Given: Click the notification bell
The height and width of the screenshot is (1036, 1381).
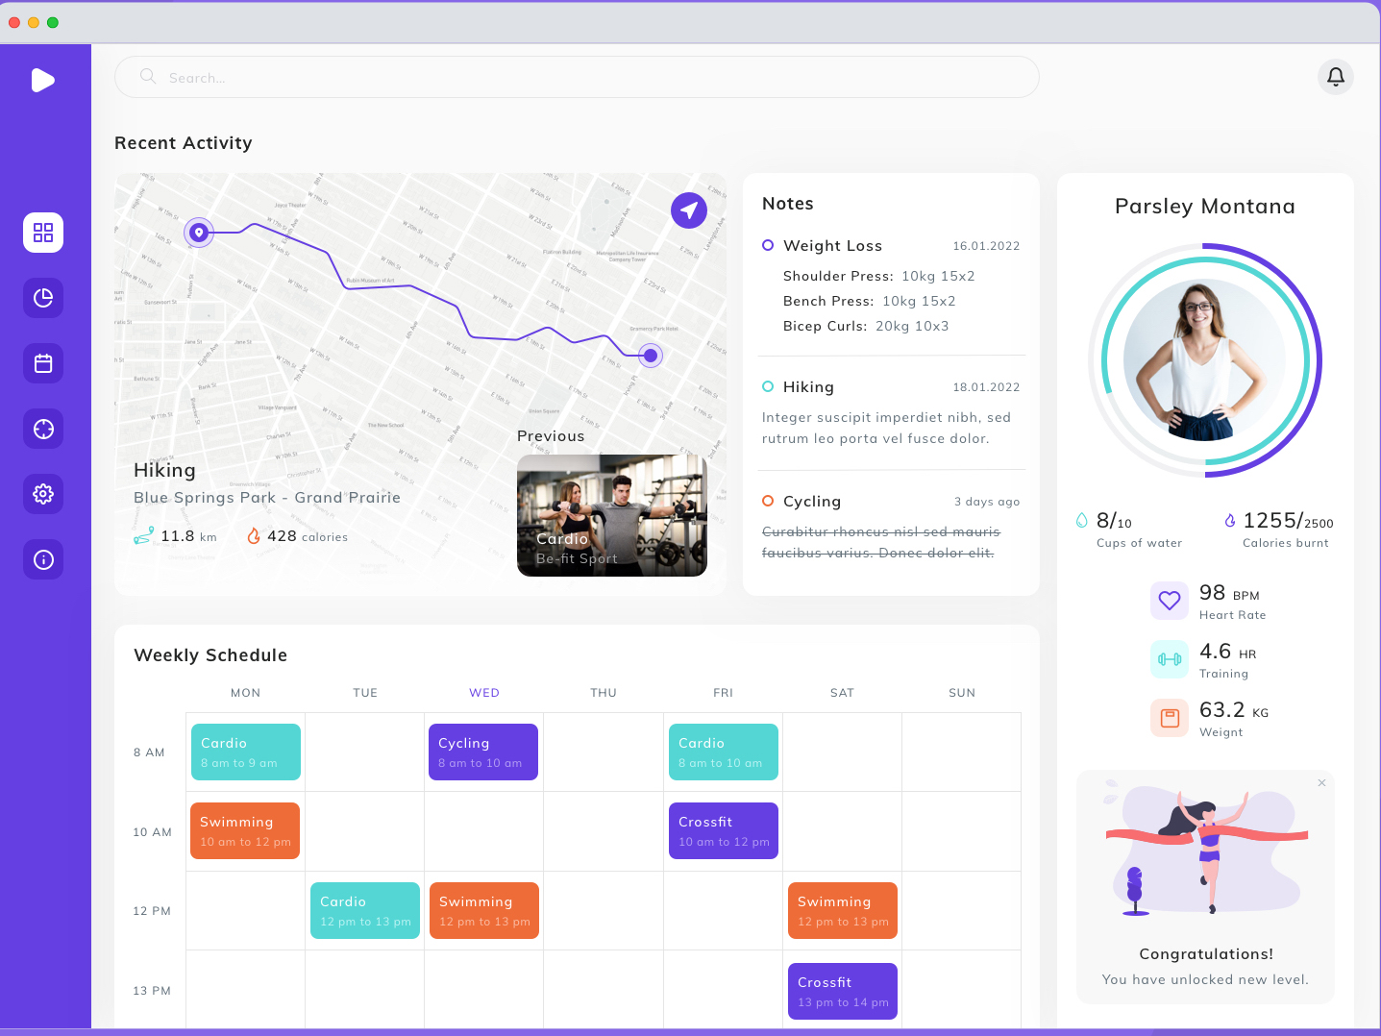Looking at the screenshot, I should [1335, 77].
